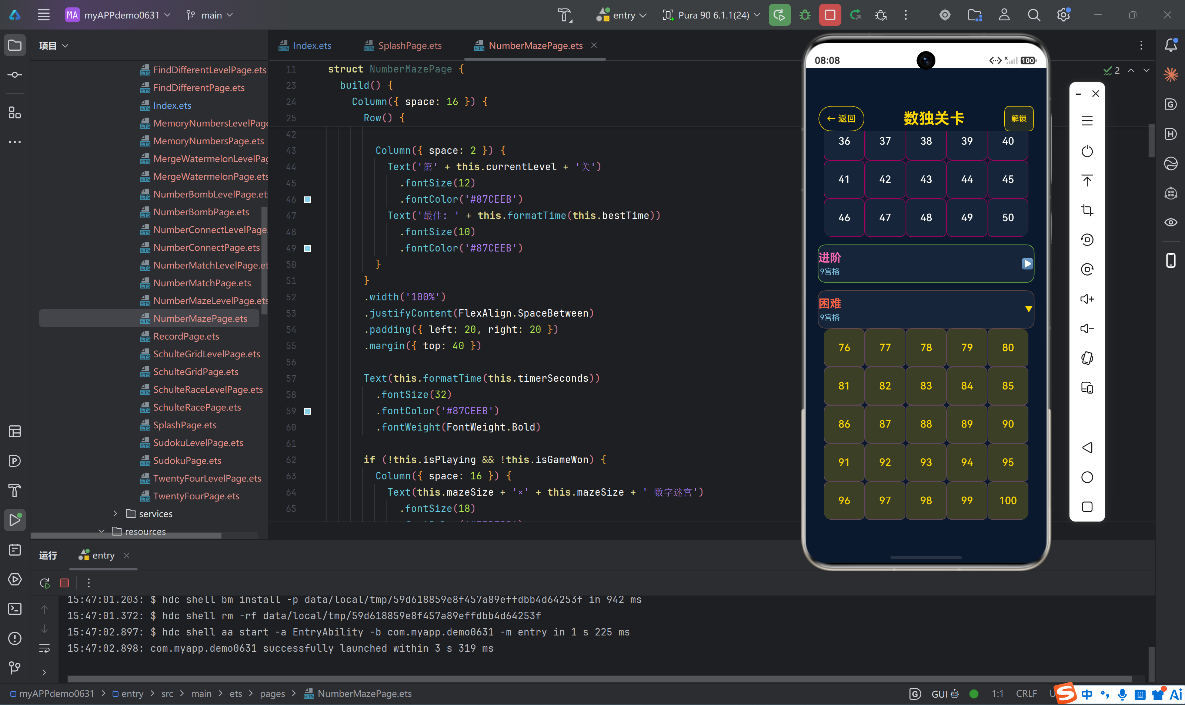Open the 项目 view dropdown
Image resolution: width=1185 pixels, height=705 pixels.
53,45
